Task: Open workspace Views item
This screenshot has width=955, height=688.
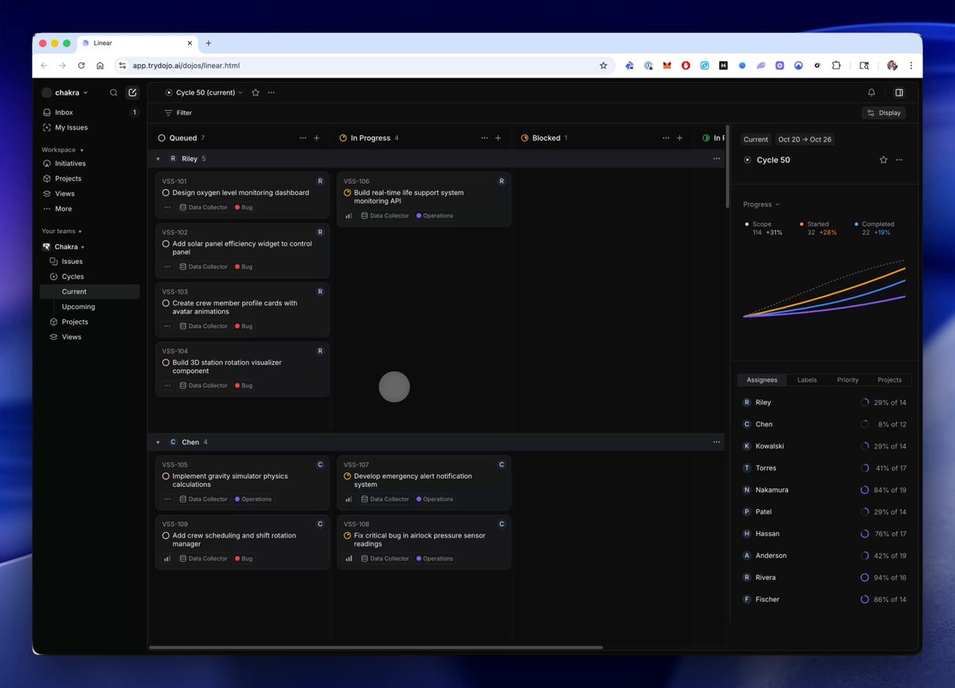Action: click(x=91, y=194)
